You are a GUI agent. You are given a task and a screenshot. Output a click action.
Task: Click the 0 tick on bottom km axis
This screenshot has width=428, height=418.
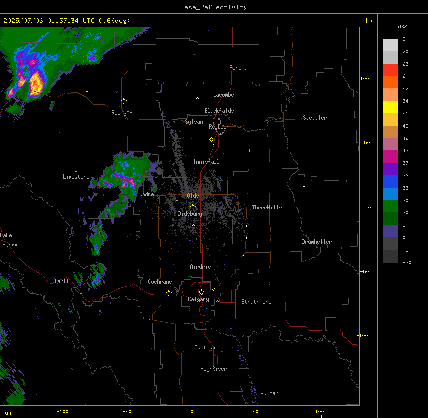(x=192, y=411)
